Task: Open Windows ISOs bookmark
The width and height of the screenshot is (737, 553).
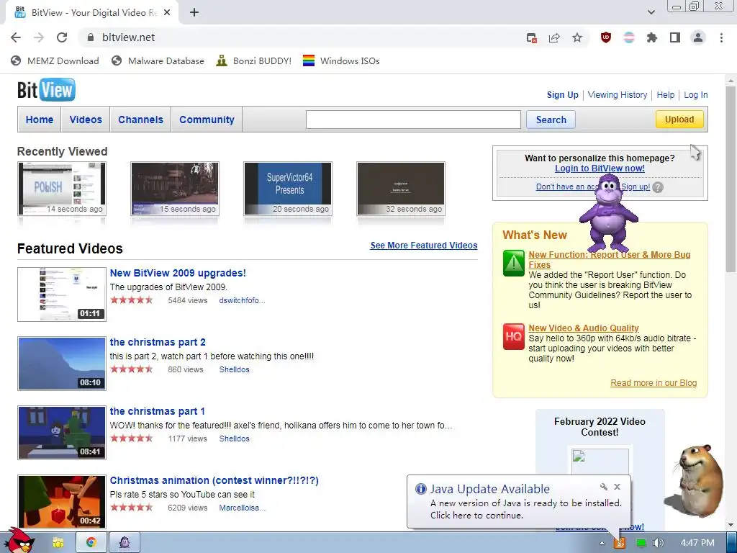Action: (x=341, y=60)
